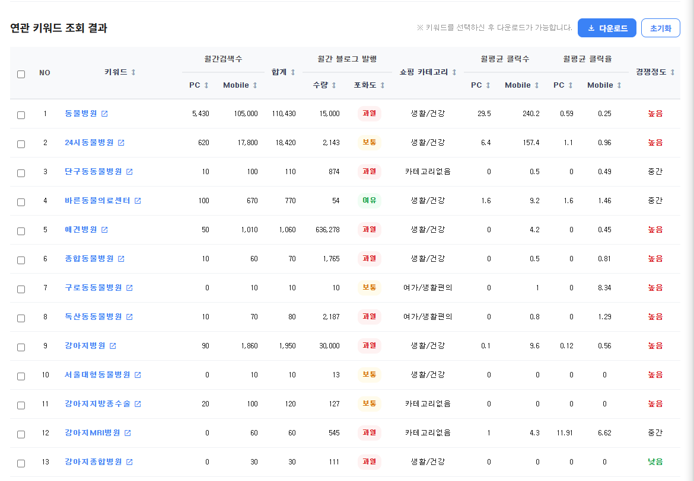Viewport: 694px width, 481px height.
Task: Check the row 3 단구동동물병원 checkbox
Action: pyautogui.click(x=21, y=174)
